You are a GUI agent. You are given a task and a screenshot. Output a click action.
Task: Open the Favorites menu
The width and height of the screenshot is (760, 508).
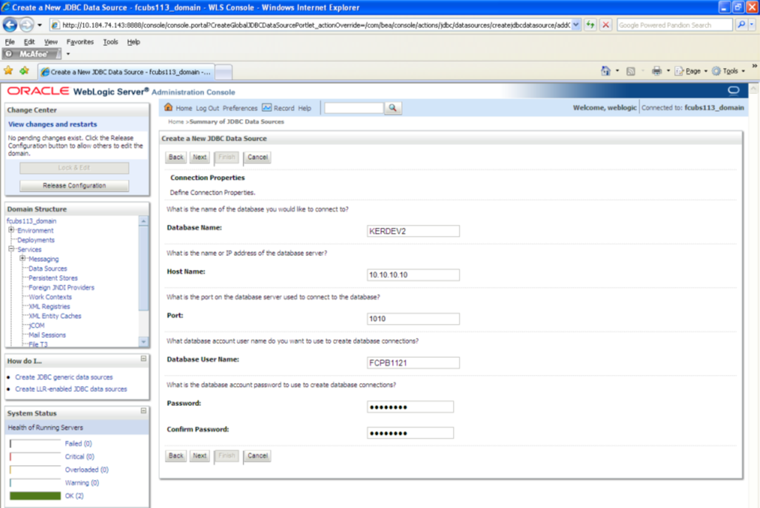point(80,41)
